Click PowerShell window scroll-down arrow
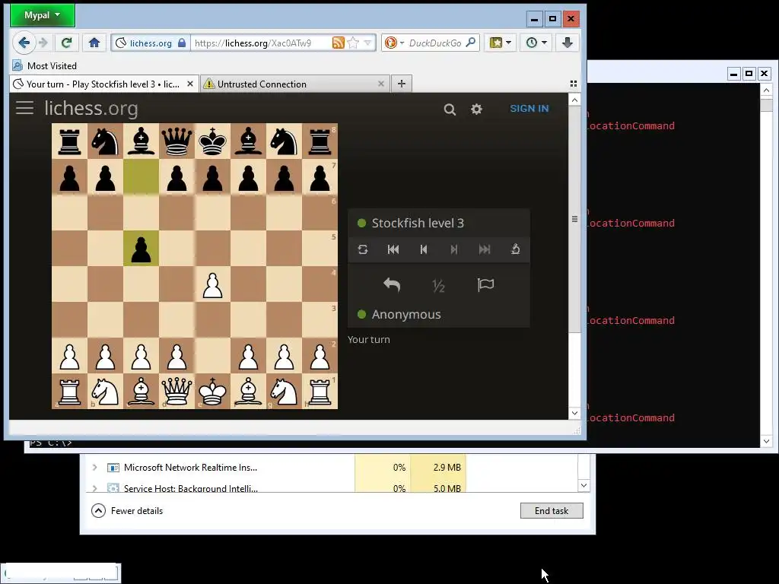Screen dimensions: 779x584 (766, 441)
